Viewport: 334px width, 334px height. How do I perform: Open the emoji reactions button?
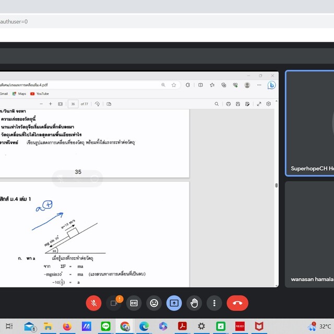154,303
